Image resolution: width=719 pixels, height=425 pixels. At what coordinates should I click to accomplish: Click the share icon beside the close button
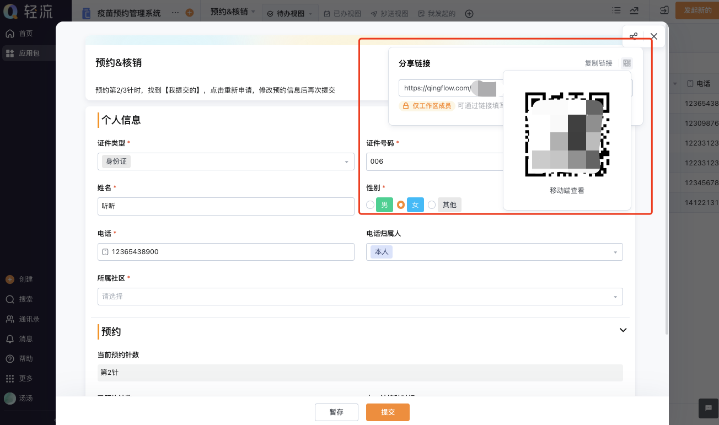[x=634, y=36]
